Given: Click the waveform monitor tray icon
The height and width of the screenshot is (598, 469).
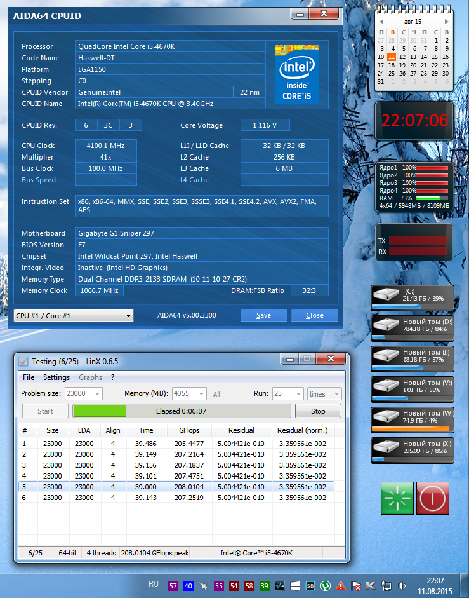Looking at the screenshot, I should (280, 586).
